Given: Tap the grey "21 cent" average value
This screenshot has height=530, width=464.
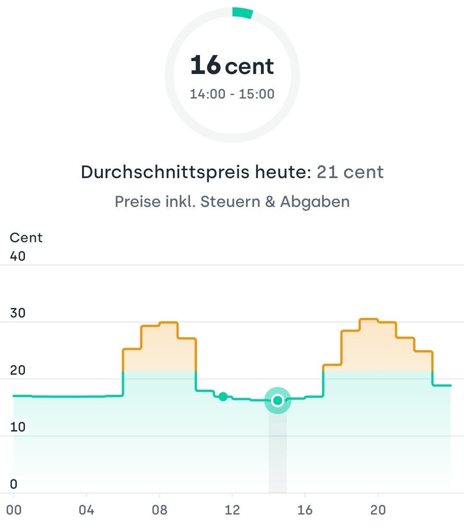Looking at the screenshot, I should (x=350, y=172).
